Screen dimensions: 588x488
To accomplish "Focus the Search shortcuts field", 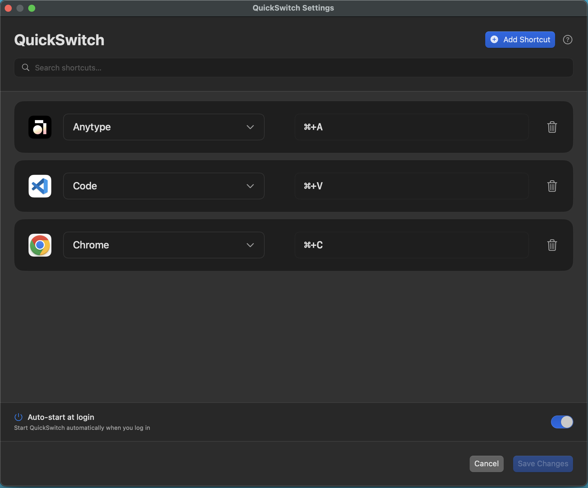I will coord(294,68).
